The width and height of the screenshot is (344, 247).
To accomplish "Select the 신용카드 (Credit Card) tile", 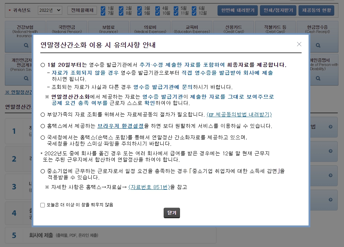I will [234, 27].
